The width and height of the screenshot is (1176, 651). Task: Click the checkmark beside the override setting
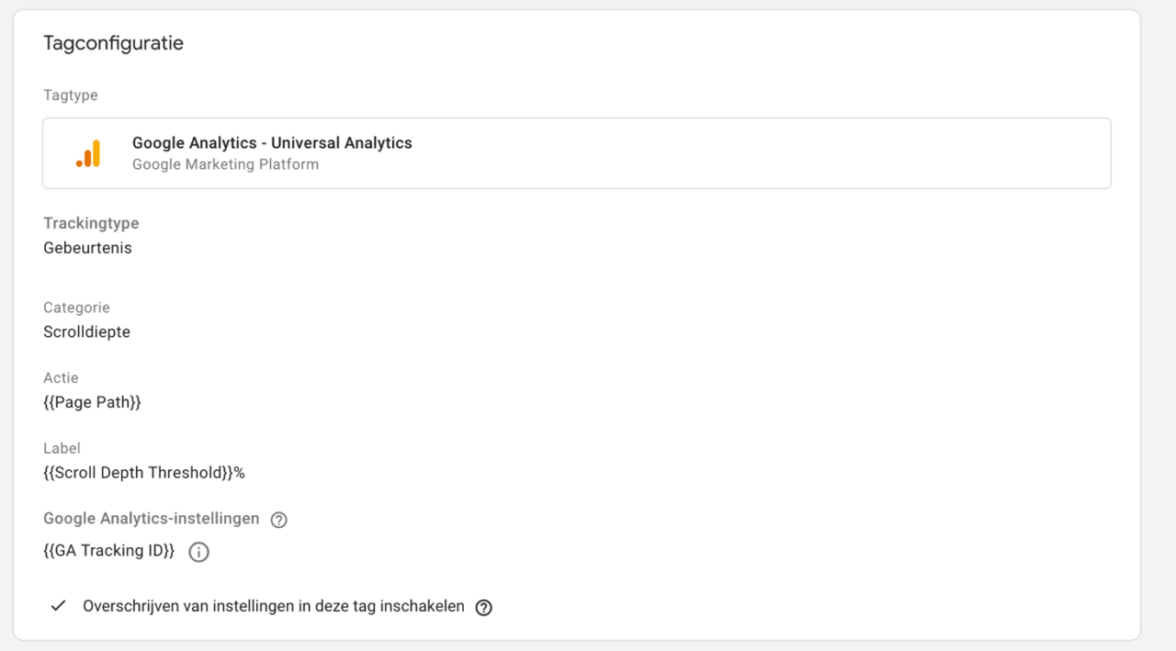[x=57, y=606]
